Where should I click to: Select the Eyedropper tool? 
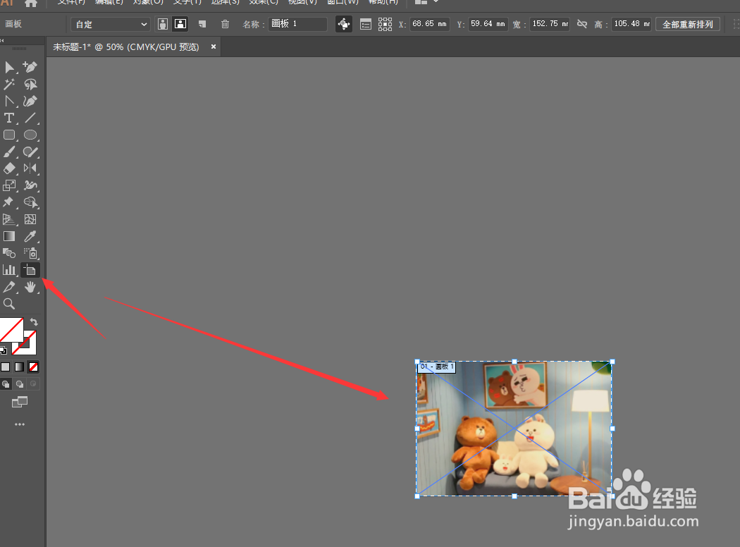click(x=30, y=236)
